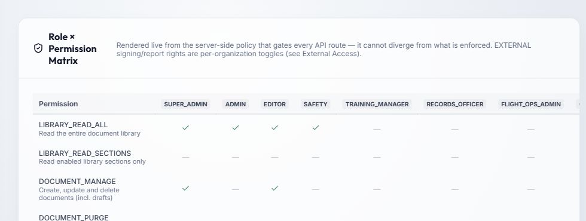Screen dimensions: 586x221
Task: Select the FLIGHT_OPS_ADMIN column header
Action: 531,104
